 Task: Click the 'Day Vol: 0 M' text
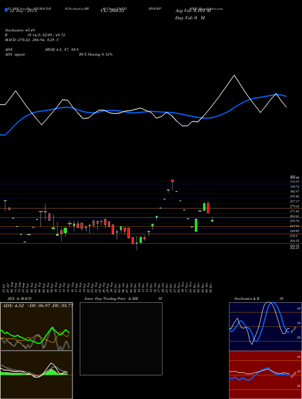tap(190, 18)
